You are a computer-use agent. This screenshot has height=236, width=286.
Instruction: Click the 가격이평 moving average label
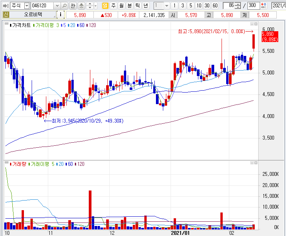click(x=43, y=25)
